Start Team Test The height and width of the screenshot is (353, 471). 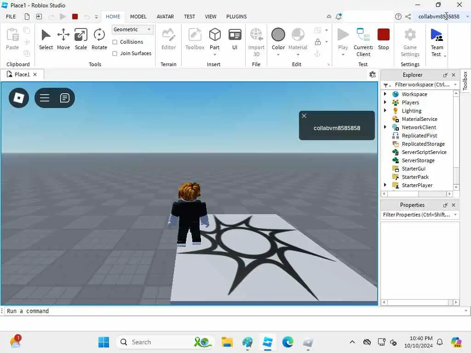(x=437, y=42)
